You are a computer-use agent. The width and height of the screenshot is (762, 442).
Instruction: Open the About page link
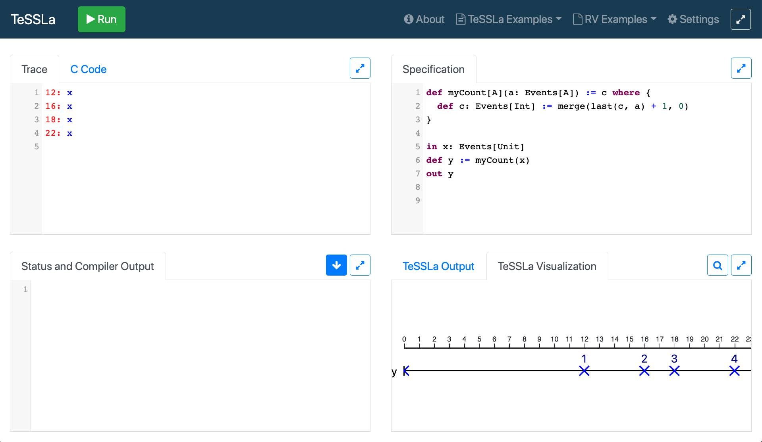coord(424,19)
